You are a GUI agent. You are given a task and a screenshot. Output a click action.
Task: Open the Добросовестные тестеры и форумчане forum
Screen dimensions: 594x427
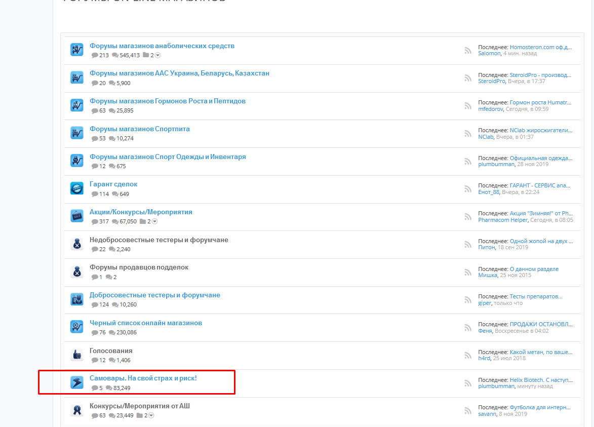(154, 295)
